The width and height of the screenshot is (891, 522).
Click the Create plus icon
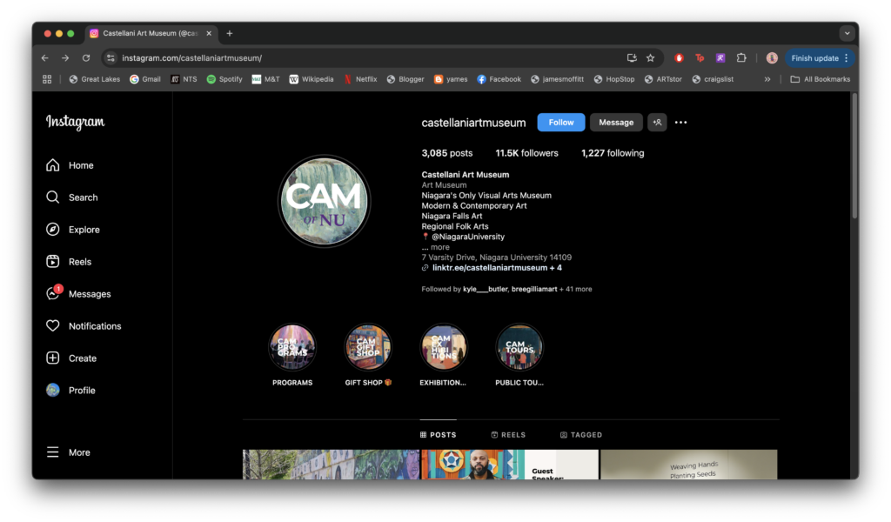[53, 358]
